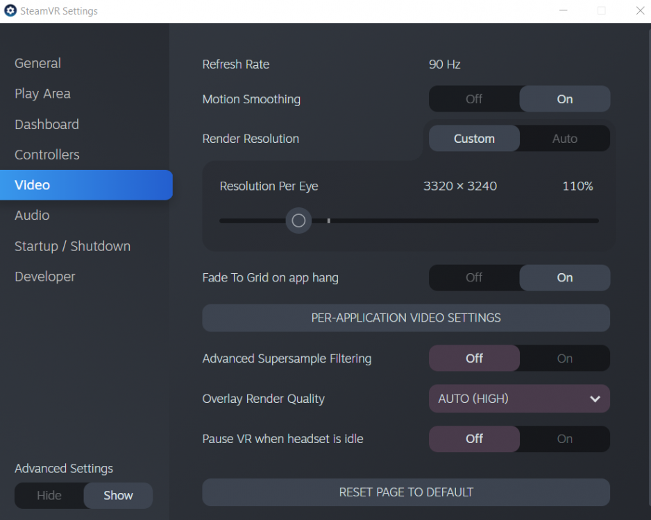Show the Advanced Settings

(118, 495)
